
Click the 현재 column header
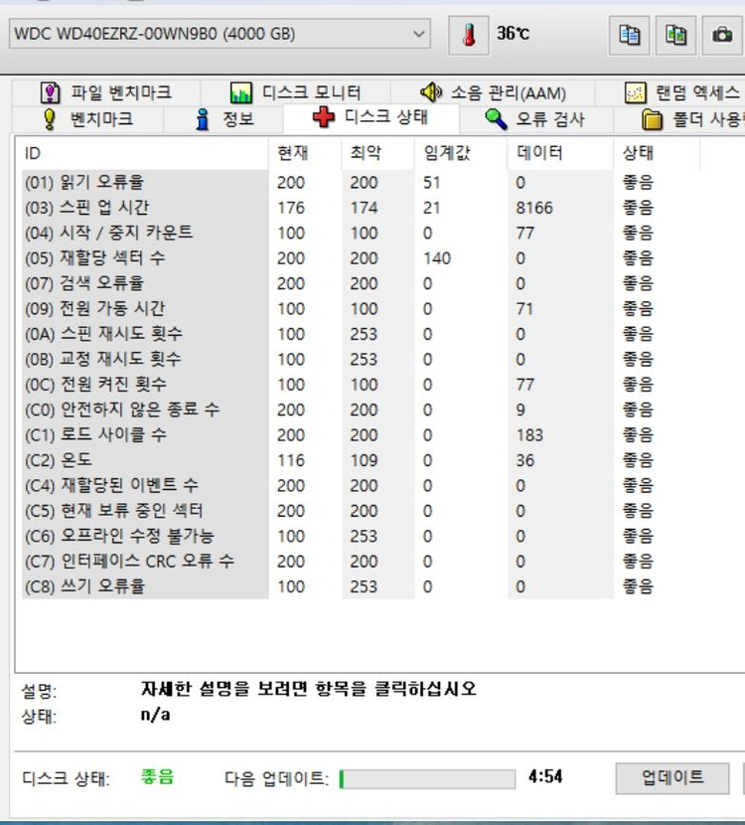click(305, 153)
